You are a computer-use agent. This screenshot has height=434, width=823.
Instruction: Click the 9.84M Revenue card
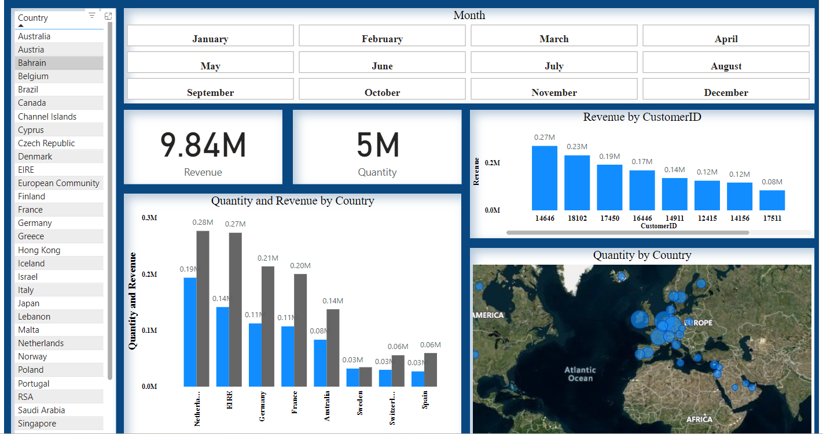(203, 147)
